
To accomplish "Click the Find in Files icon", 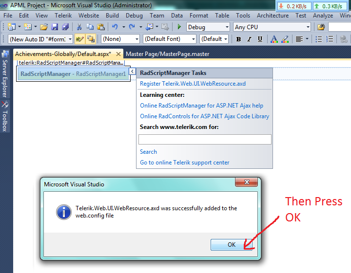I will 321,27.
